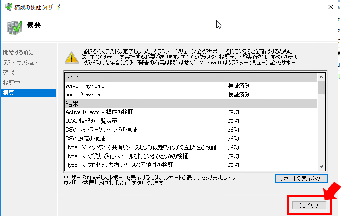Click the 選択されたテストは完了しました warning message
The image size is (341, 216).
[x=190, y=57]
